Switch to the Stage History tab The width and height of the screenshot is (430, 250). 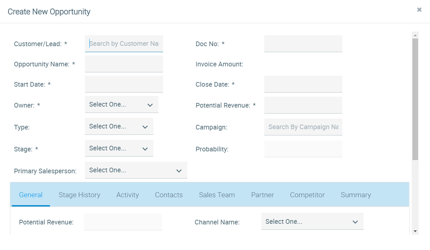[x=79, y=195]
